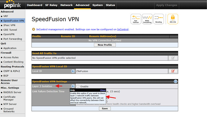
Task: Open IPsec VPN settings
Action: click(x=9, y=25)
